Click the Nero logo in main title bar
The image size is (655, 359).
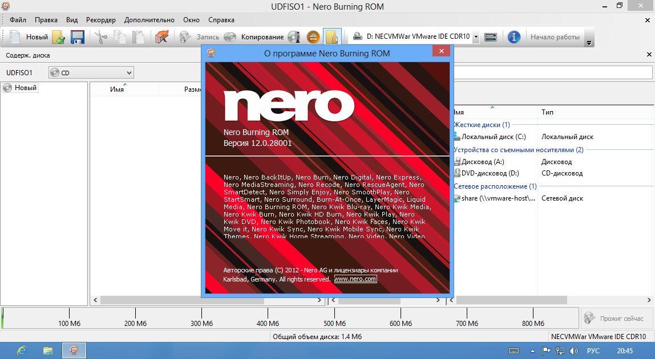point(6,6)
